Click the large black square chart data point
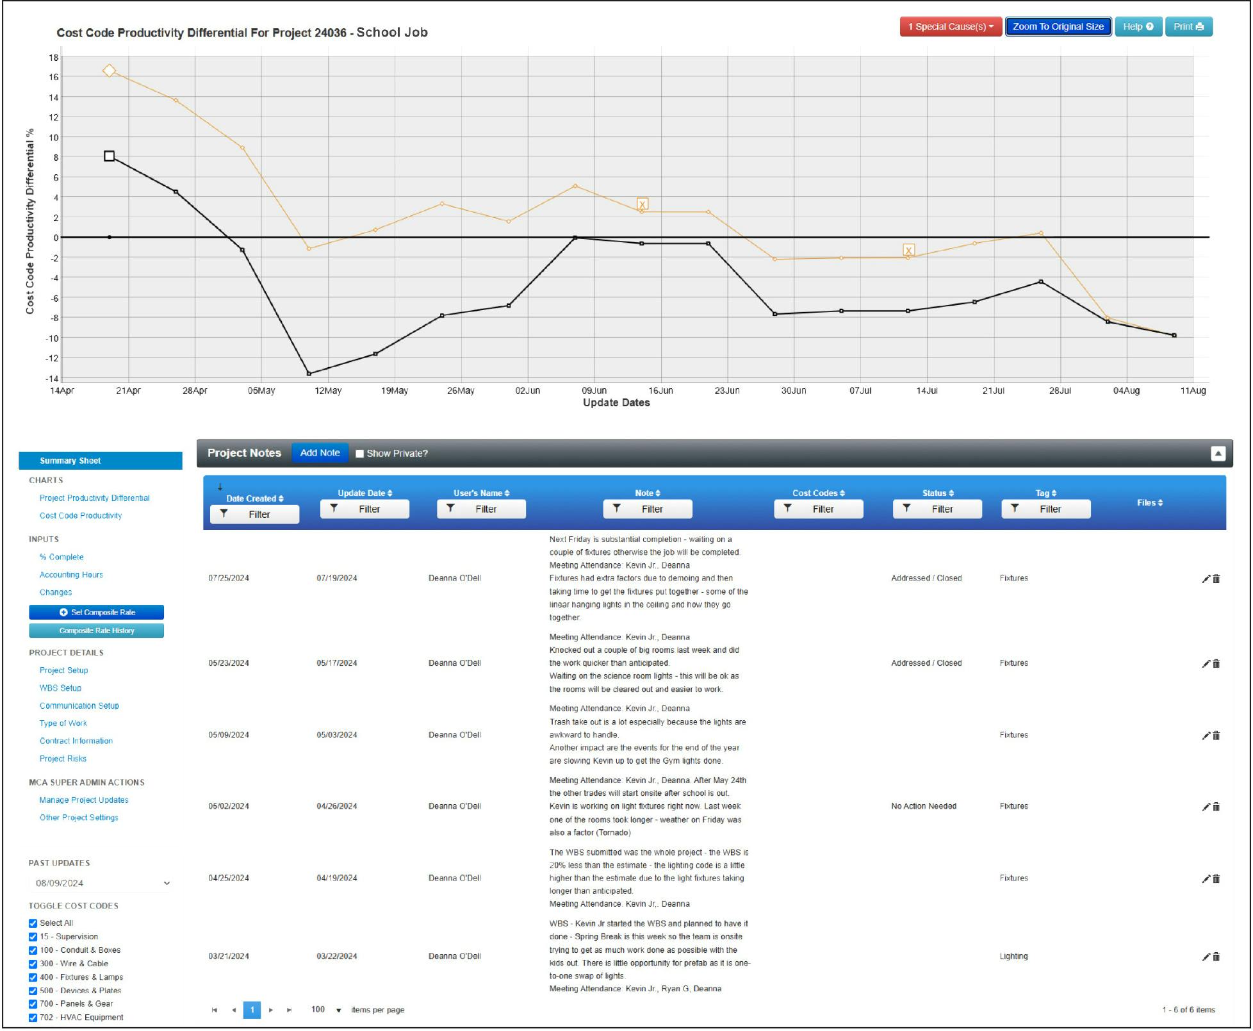 [110, 156]
